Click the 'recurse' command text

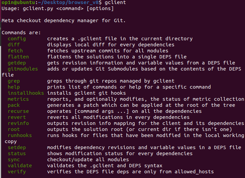click(x=18, y=111)
